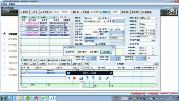Open the 初登日期 date dropdown
179x101 pixels.
pyautogui.click(x=96, y=44)
